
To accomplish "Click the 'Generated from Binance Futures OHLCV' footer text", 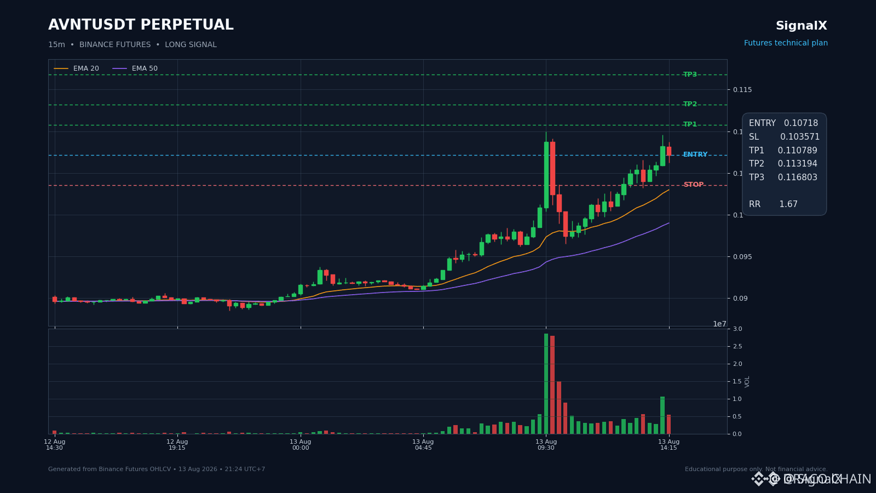I will point(157,469).
